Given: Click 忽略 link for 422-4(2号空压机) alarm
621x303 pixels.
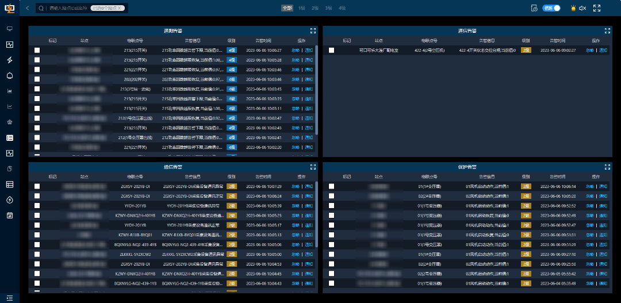Looking at the screenshot, I should point(589,51).
